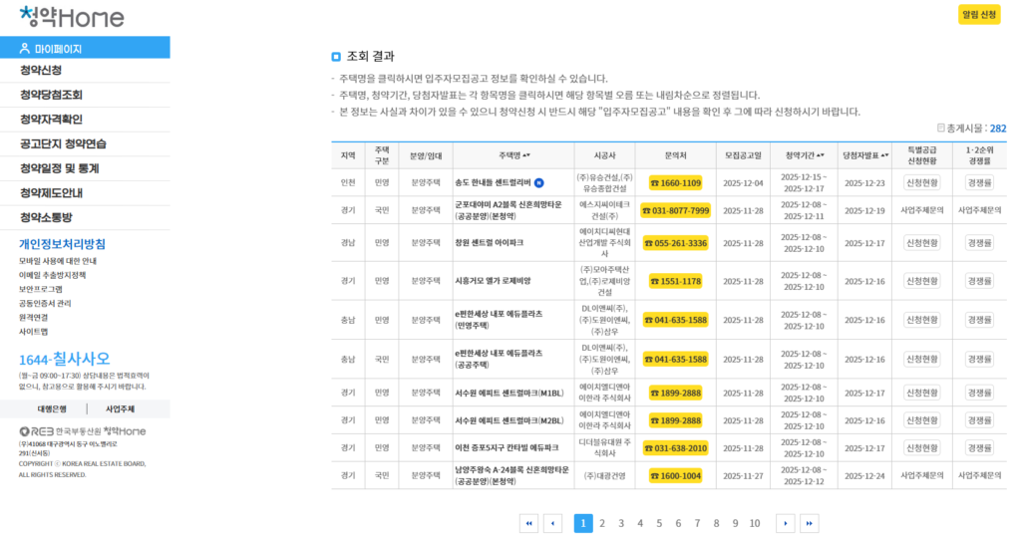Click 경쟁률 for 서수원 에피트 센트럴마크(M1BL)

click(979, 393)
